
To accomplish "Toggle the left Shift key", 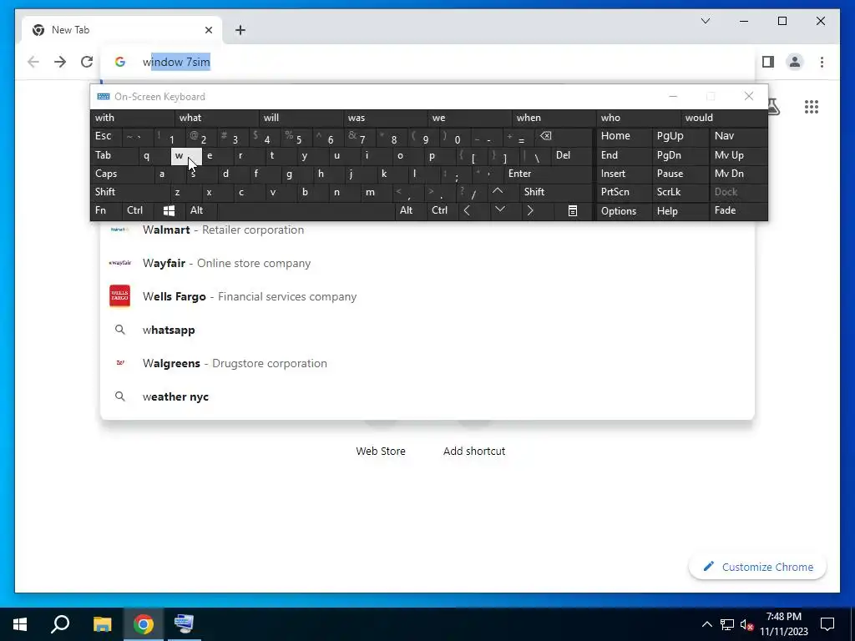I will pyautogui.click(x=129, y=192).
